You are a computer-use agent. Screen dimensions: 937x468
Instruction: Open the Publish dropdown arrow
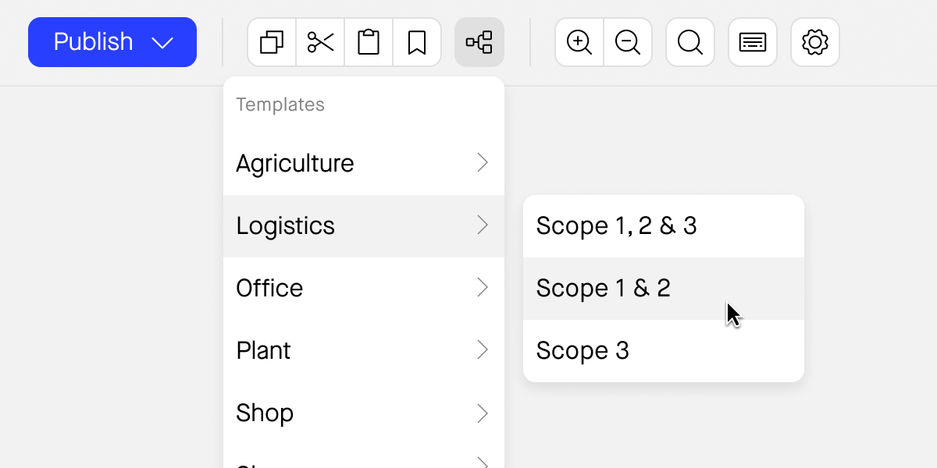[162, 42]
